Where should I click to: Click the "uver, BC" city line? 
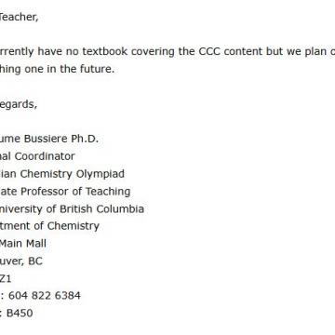(x=20, y=261)
